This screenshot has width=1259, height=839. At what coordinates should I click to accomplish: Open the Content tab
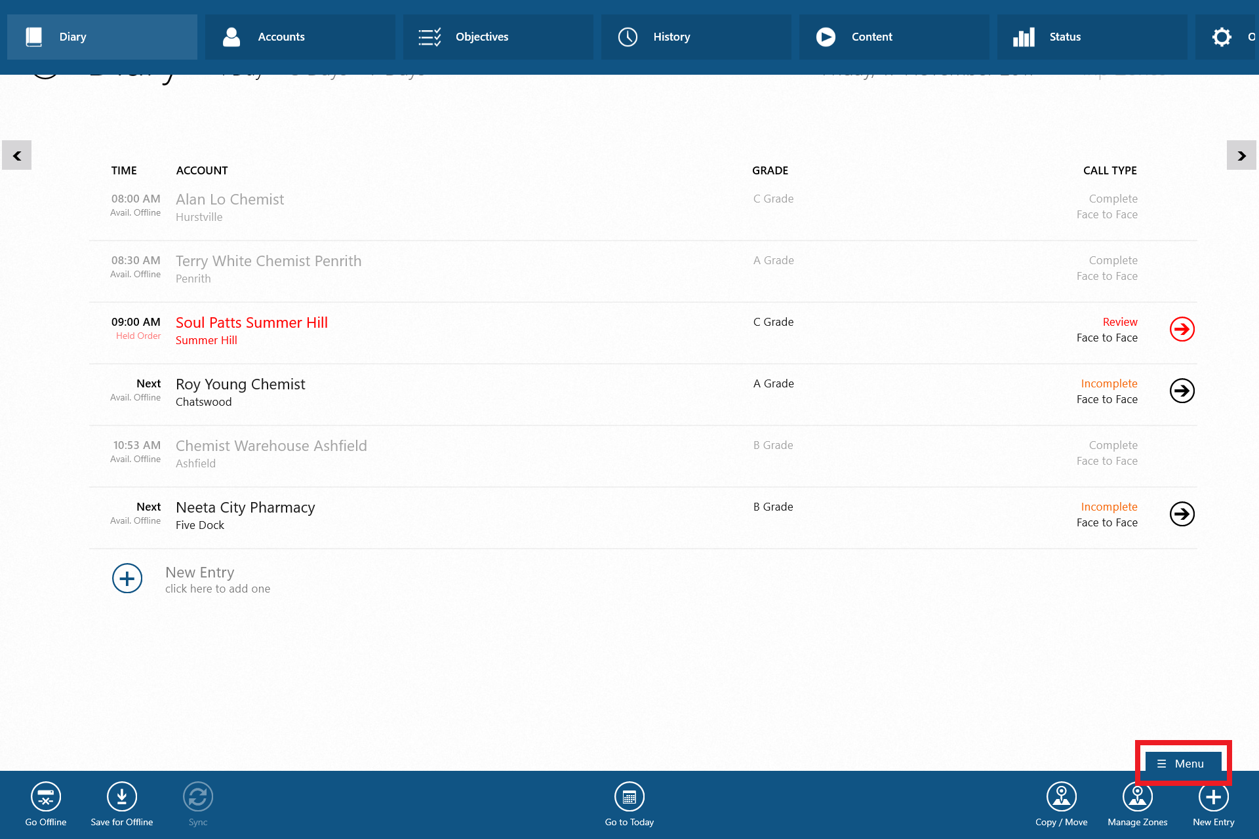[x=894, y=37]
